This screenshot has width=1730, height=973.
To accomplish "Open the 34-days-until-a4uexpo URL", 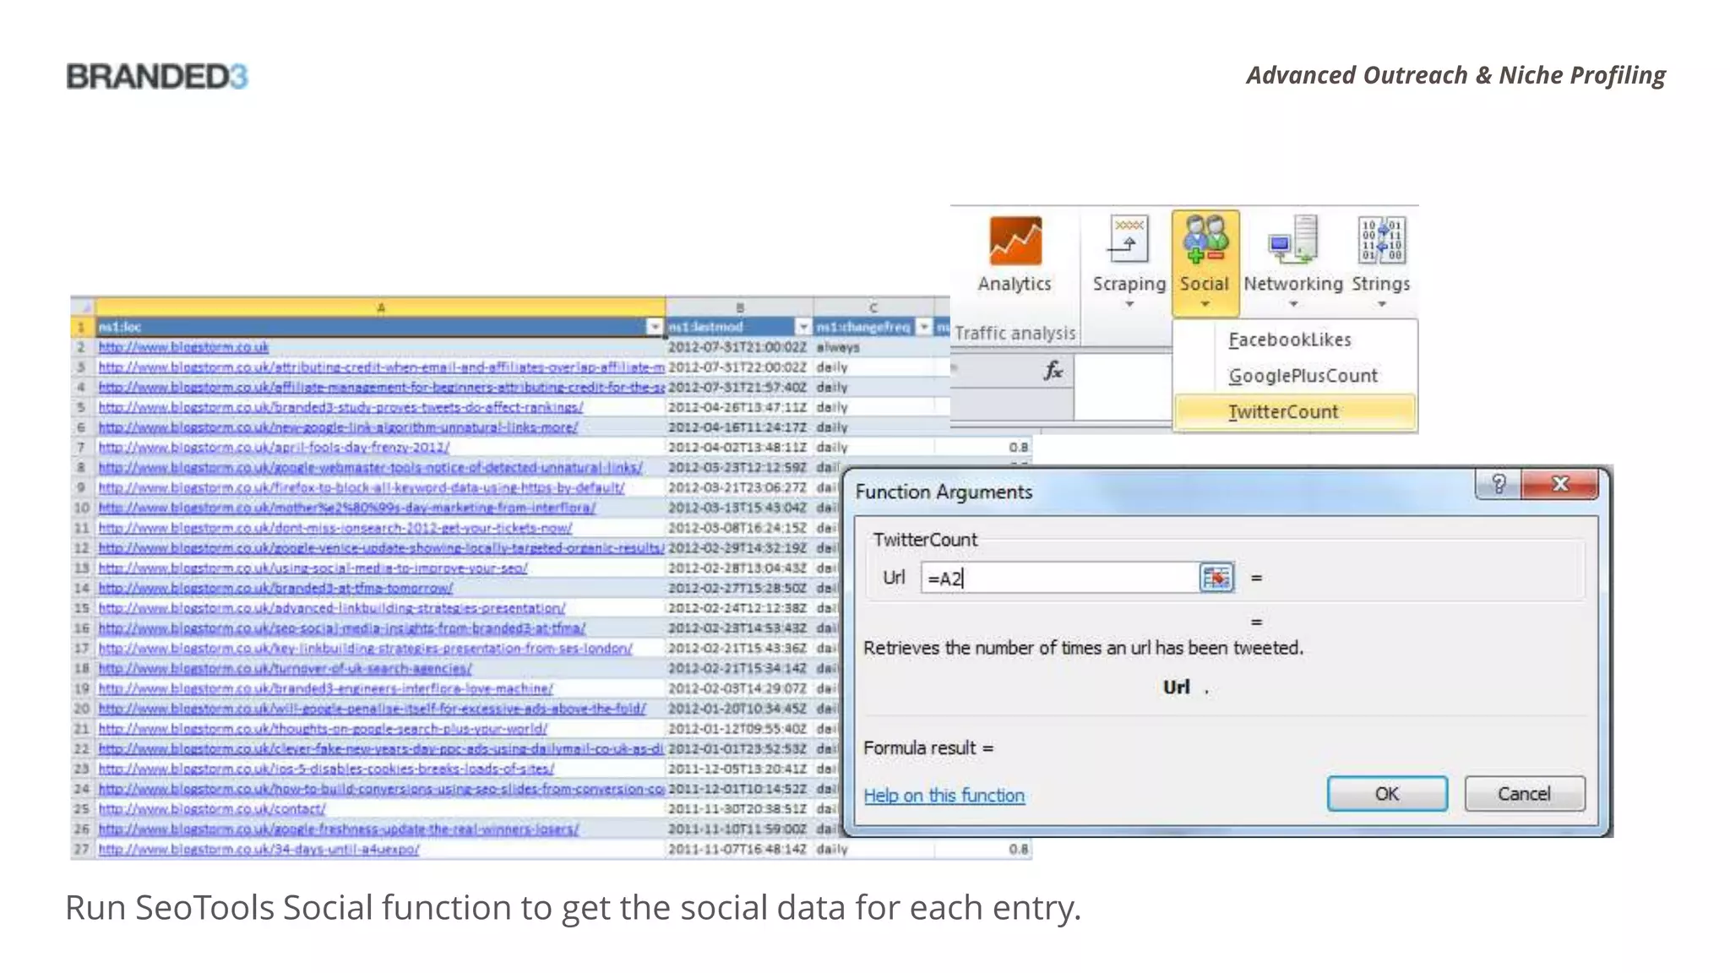I will 258,849.
